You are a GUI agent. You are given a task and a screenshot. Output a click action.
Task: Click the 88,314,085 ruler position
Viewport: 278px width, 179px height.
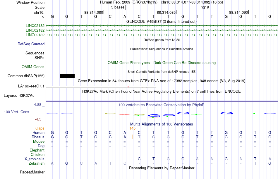tap(166, 12)
